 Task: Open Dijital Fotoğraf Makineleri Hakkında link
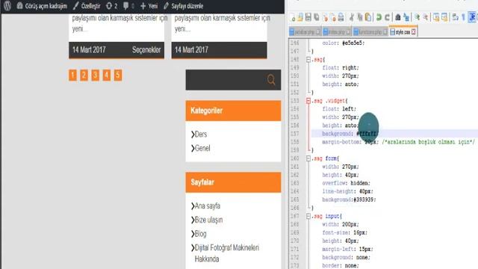(226, 253)
